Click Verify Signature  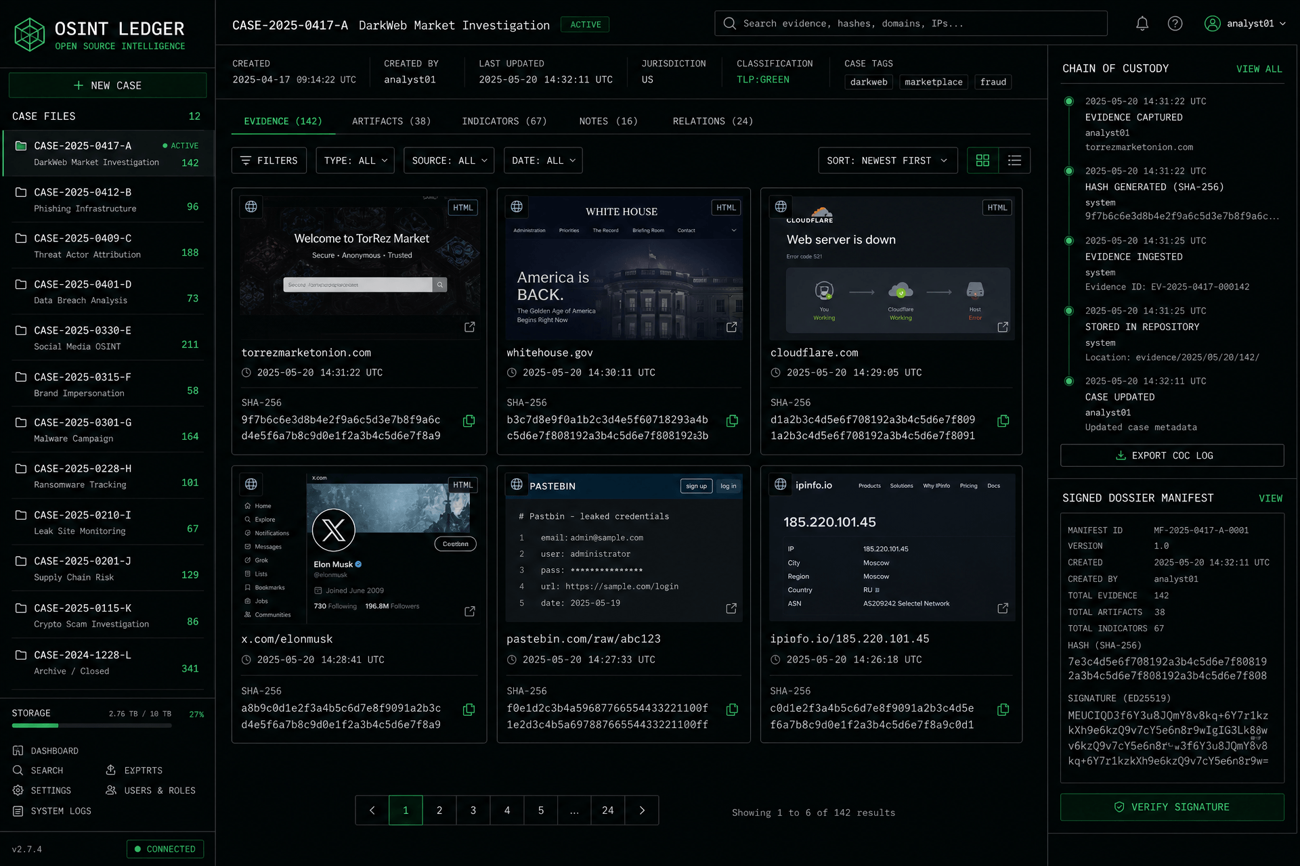(x=1172, y=807)
